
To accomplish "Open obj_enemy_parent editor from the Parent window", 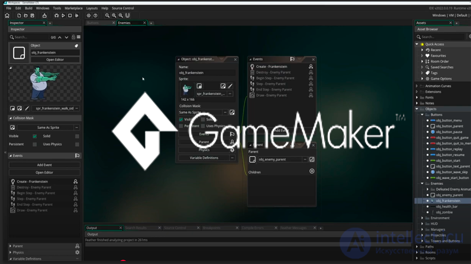I will tap(312, 159).
